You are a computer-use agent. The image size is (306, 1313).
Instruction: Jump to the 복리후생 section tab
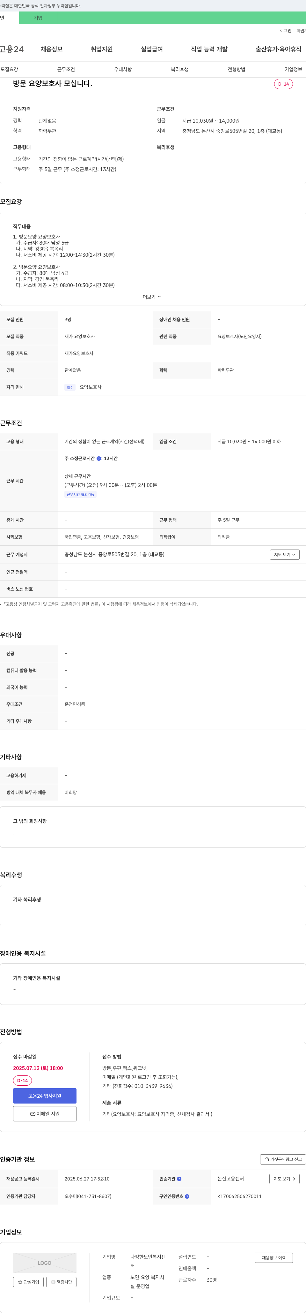(180, 69)
